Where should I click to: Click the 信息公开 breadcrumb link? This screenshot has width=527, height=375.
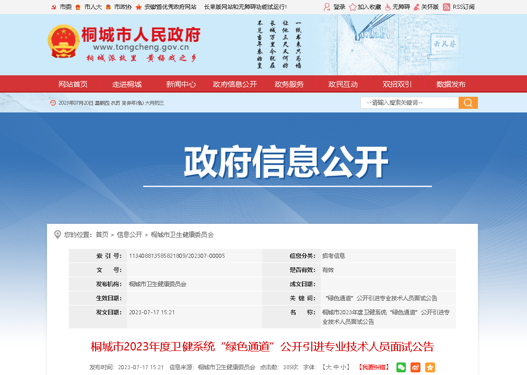pos(130,235)
